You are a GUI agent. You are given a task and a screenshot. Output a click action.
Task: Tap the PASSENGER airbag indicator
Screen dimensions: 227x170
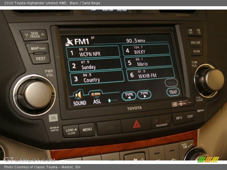coord(161,122)
